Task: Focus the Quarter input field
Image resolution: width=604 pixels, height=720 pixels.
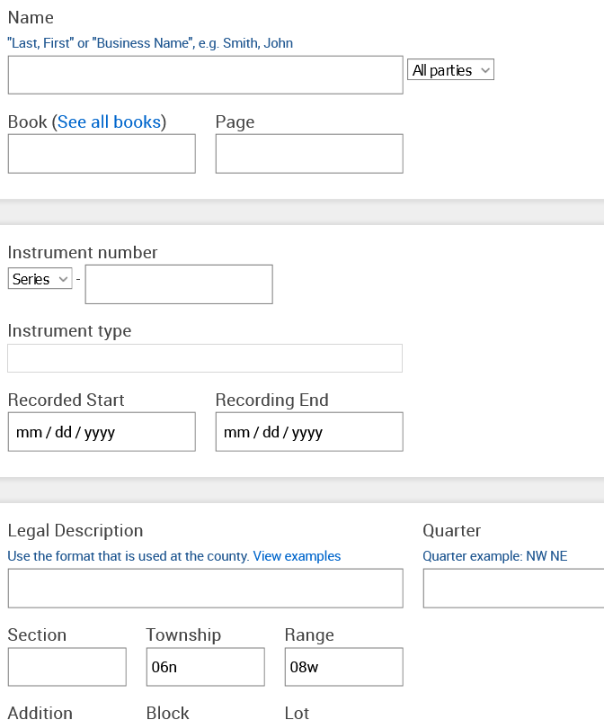Action: pos(513,589)
